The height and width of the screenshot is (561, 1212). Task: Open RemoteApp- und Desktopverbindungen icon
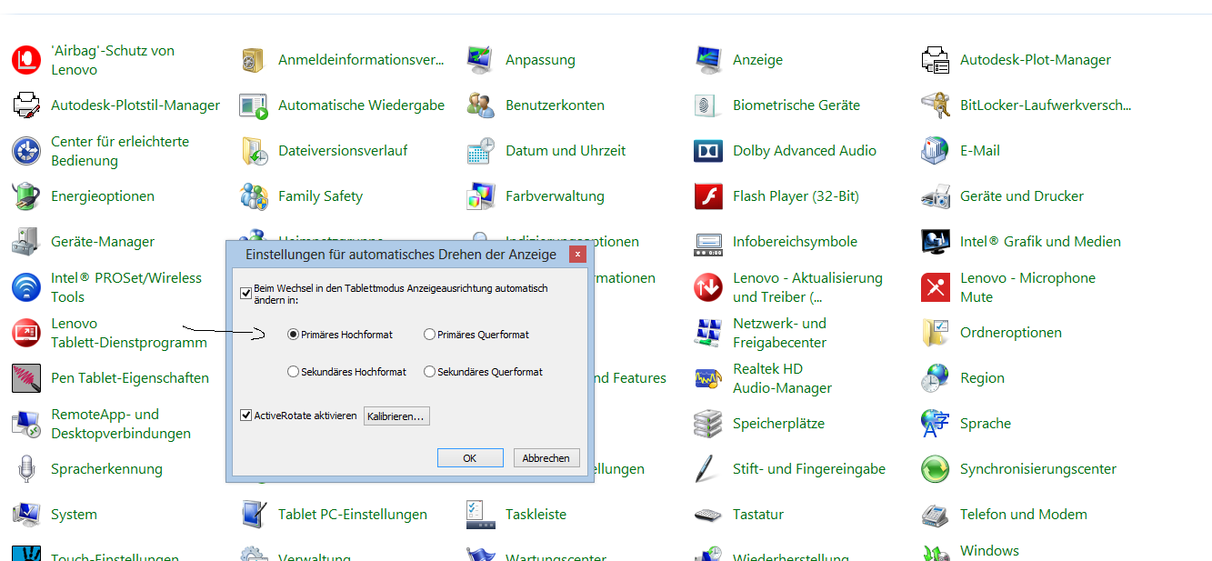tap(26, 424)
